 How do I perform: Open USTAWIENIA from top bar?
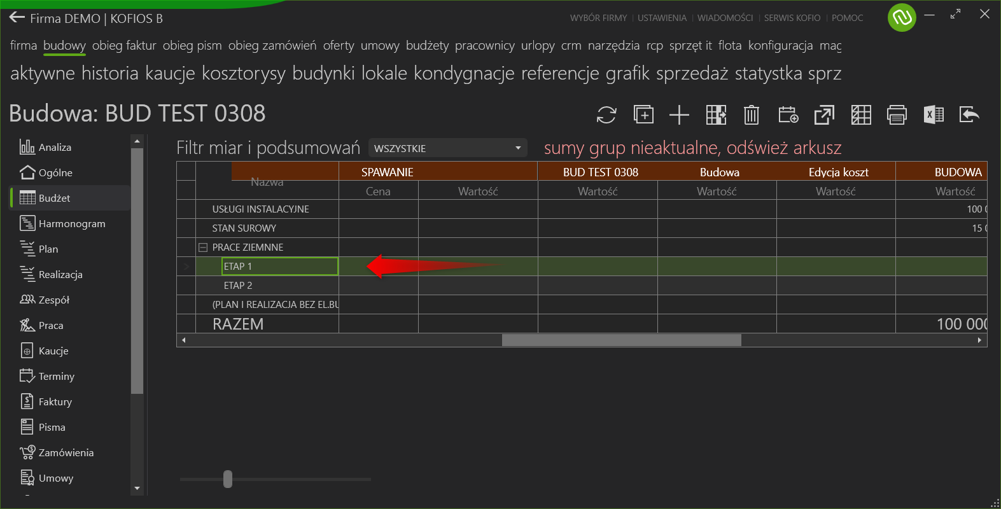662,18
